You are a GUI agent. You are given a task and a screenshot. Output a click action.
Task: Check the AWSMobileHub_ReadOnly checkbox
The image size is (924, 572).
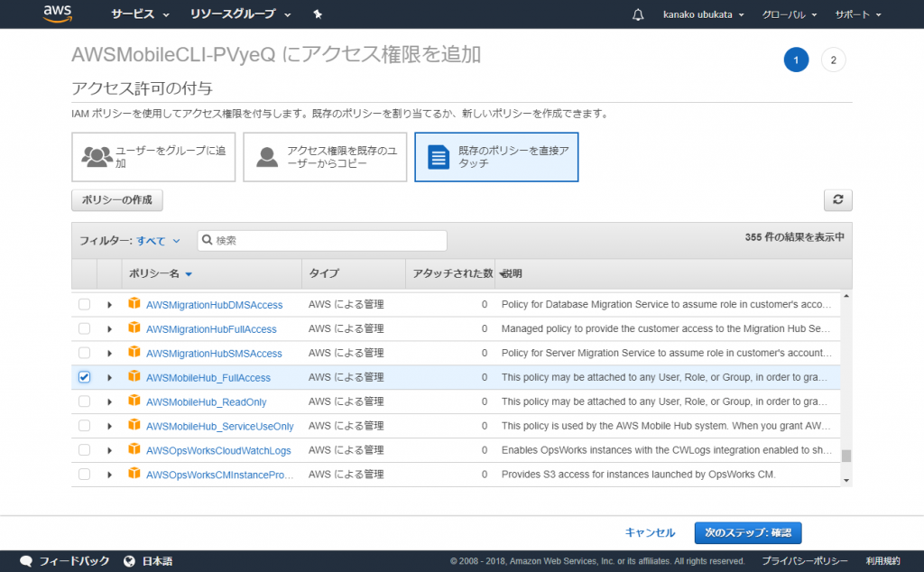pos(84,401)
